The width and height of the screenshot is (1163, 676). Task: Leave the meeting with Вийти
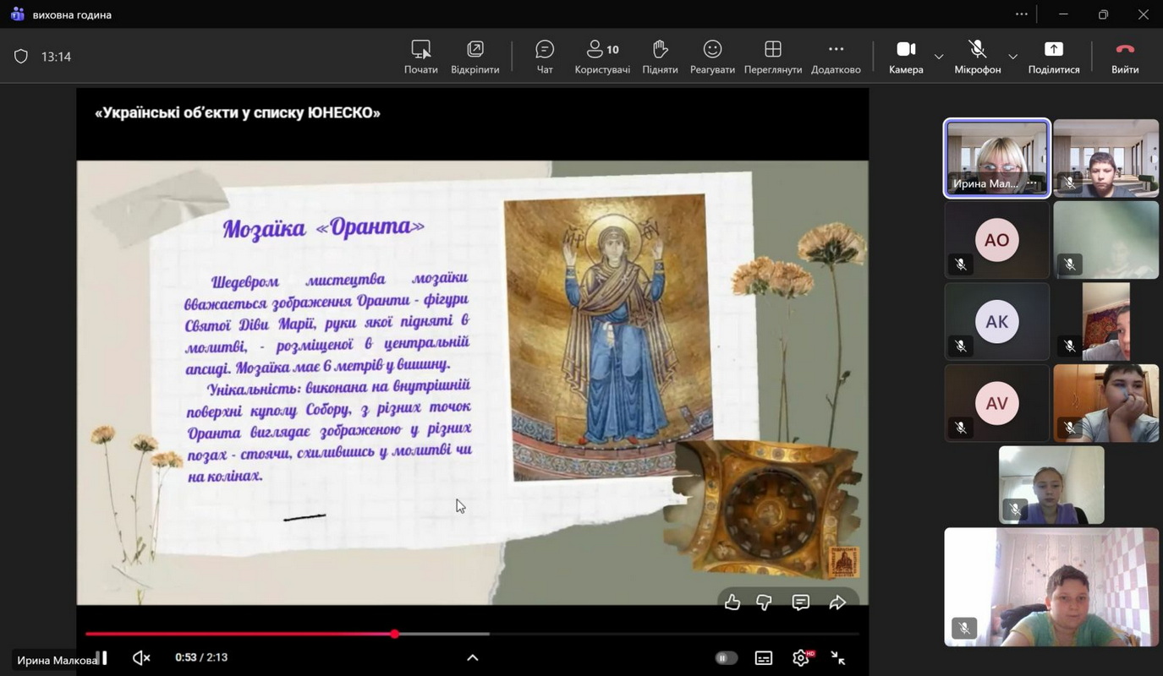(1124, 57)
